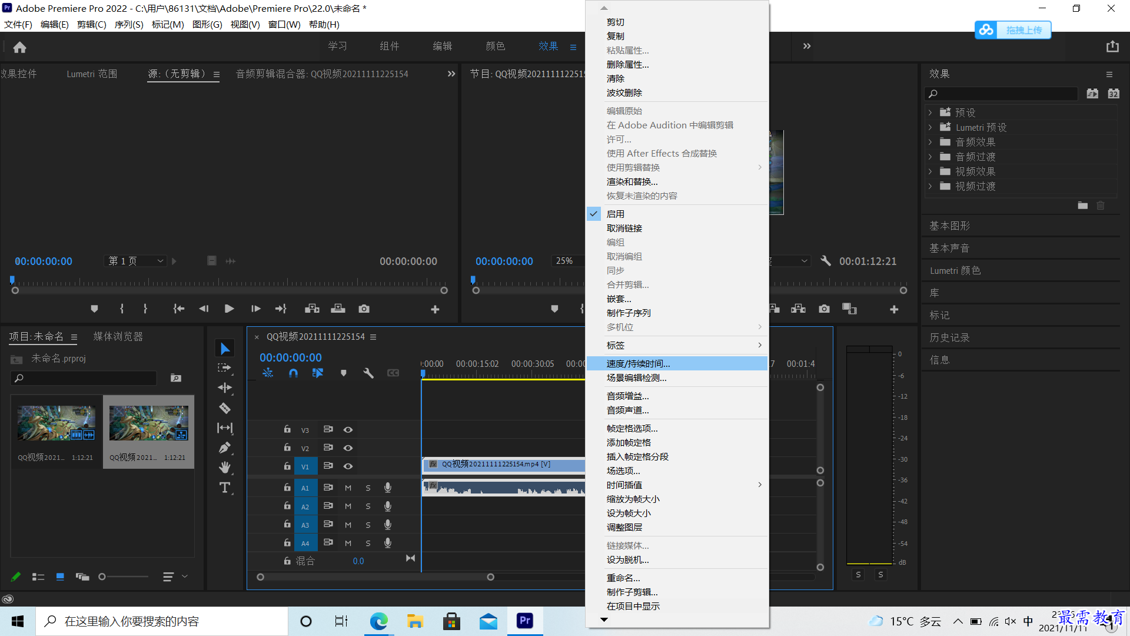Select the Slip tool
1130x636 pixels.
225,428
